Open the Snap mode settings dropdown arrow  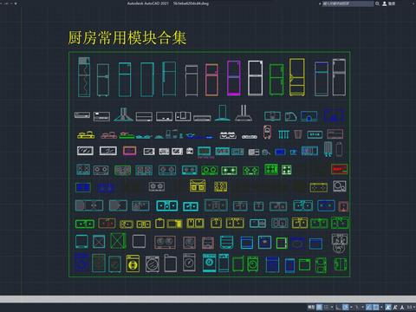[332, 307]
